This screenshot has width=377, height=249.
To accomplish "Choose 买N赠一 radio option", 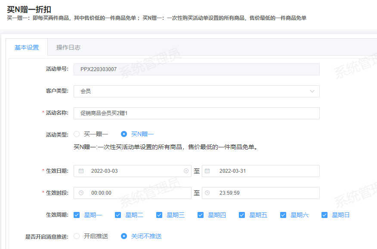I will [x=124, y=134].
